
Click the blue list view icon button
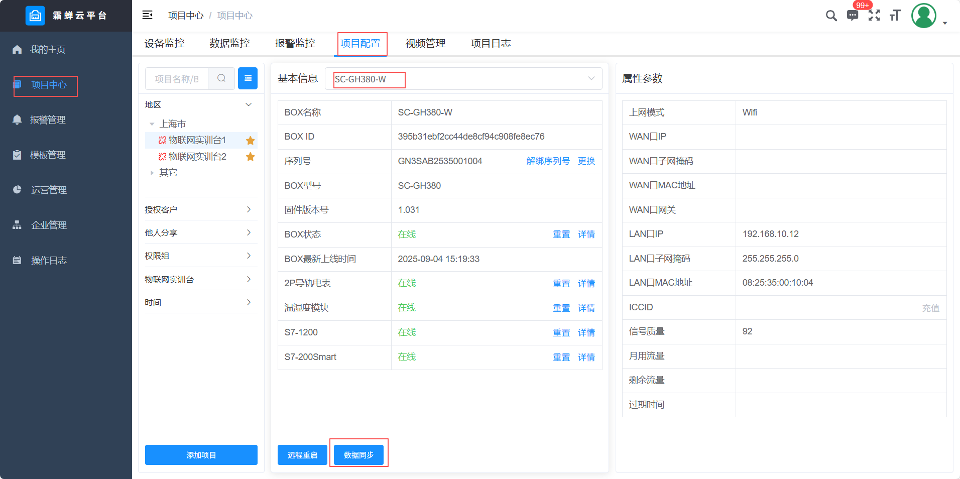(248, 78)
